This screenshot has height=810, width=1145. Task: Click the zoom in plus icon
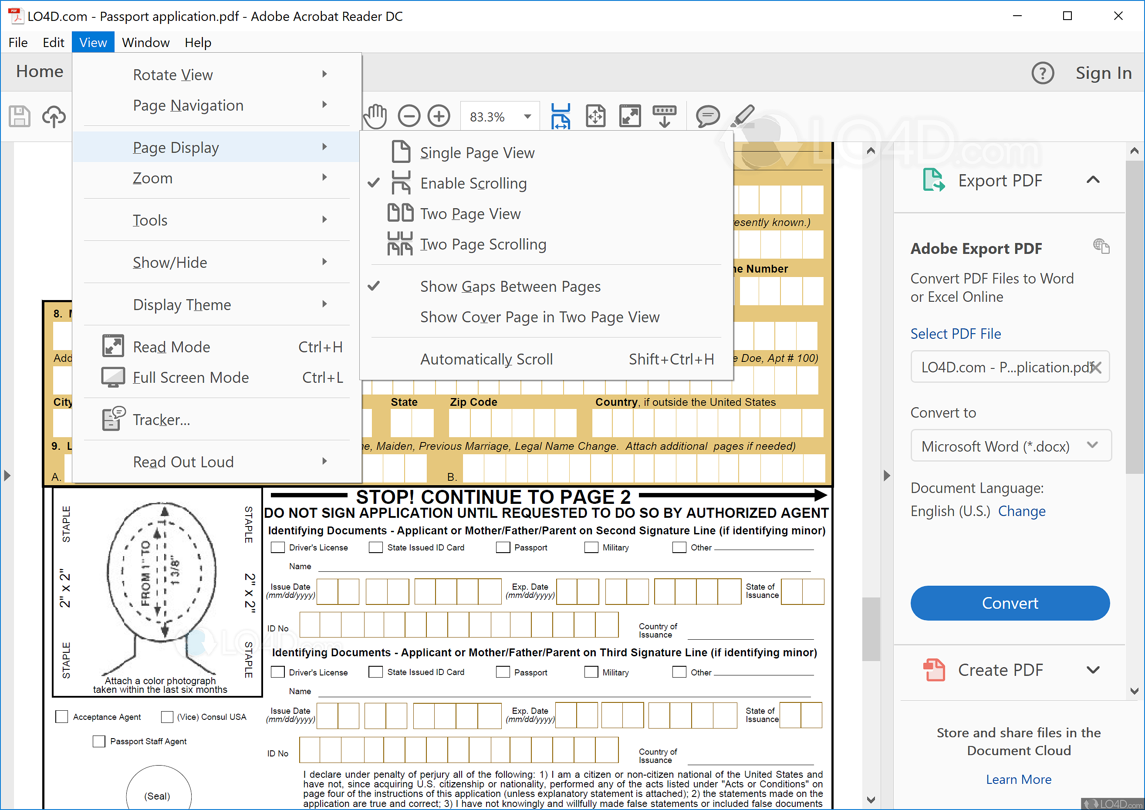coord(439,116)
